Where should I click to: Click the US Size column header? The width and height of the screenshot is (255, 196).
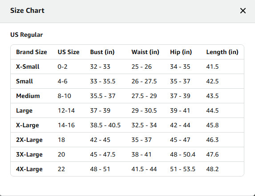[x=69, y=52]
